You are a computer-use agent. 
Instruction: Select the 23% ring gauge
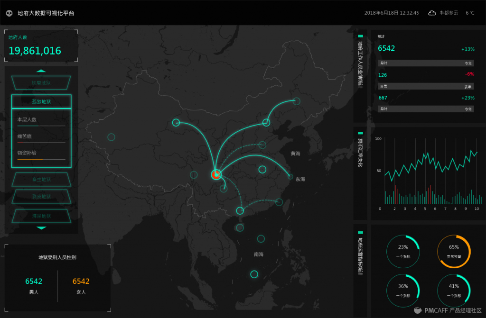(403, 251)
